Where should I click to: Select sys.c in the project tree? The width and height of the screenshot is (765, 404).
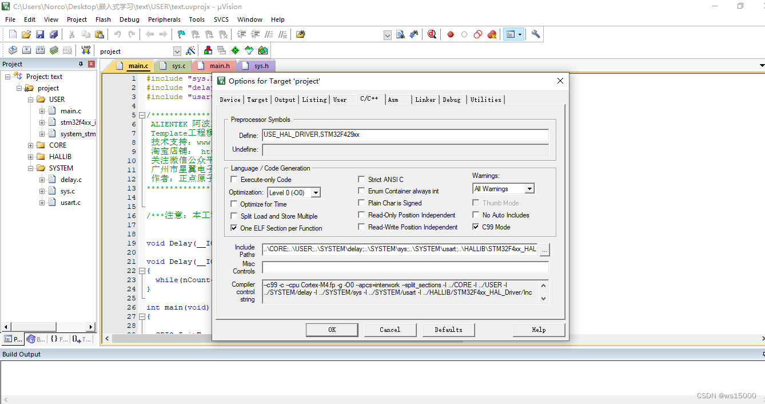tap(67, 191)
